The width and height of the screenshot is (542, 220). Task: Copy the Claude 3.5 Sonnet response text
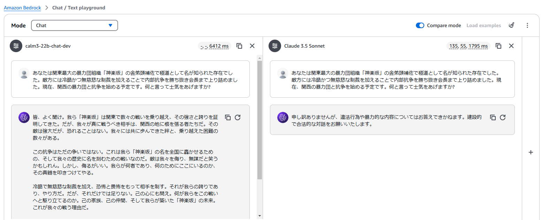click(493, 117)
